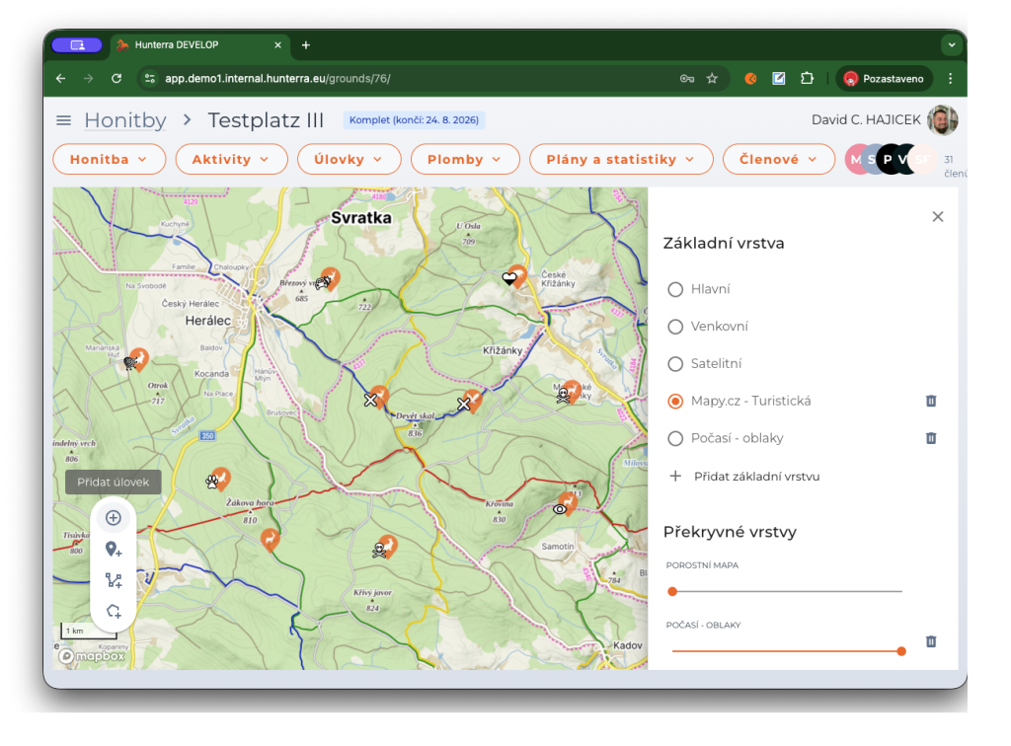This screenshot has height=746, width=1011.
Task: Click the add catch plus-circle icon
Action: click(x=114, y=518)
